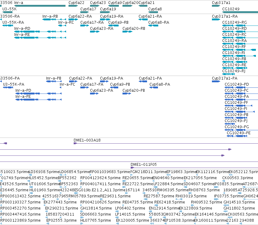The image size is (258, 225).
Task: Click the Cyp6a9-RB transcript
Action: pos(113,26)
